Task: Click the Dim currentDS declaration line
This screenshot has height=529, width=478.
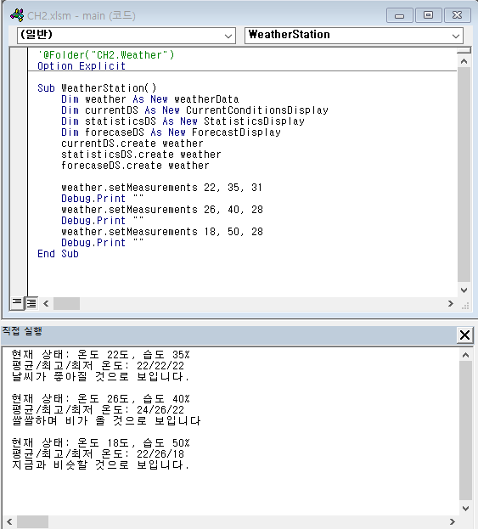Action: 194,110
